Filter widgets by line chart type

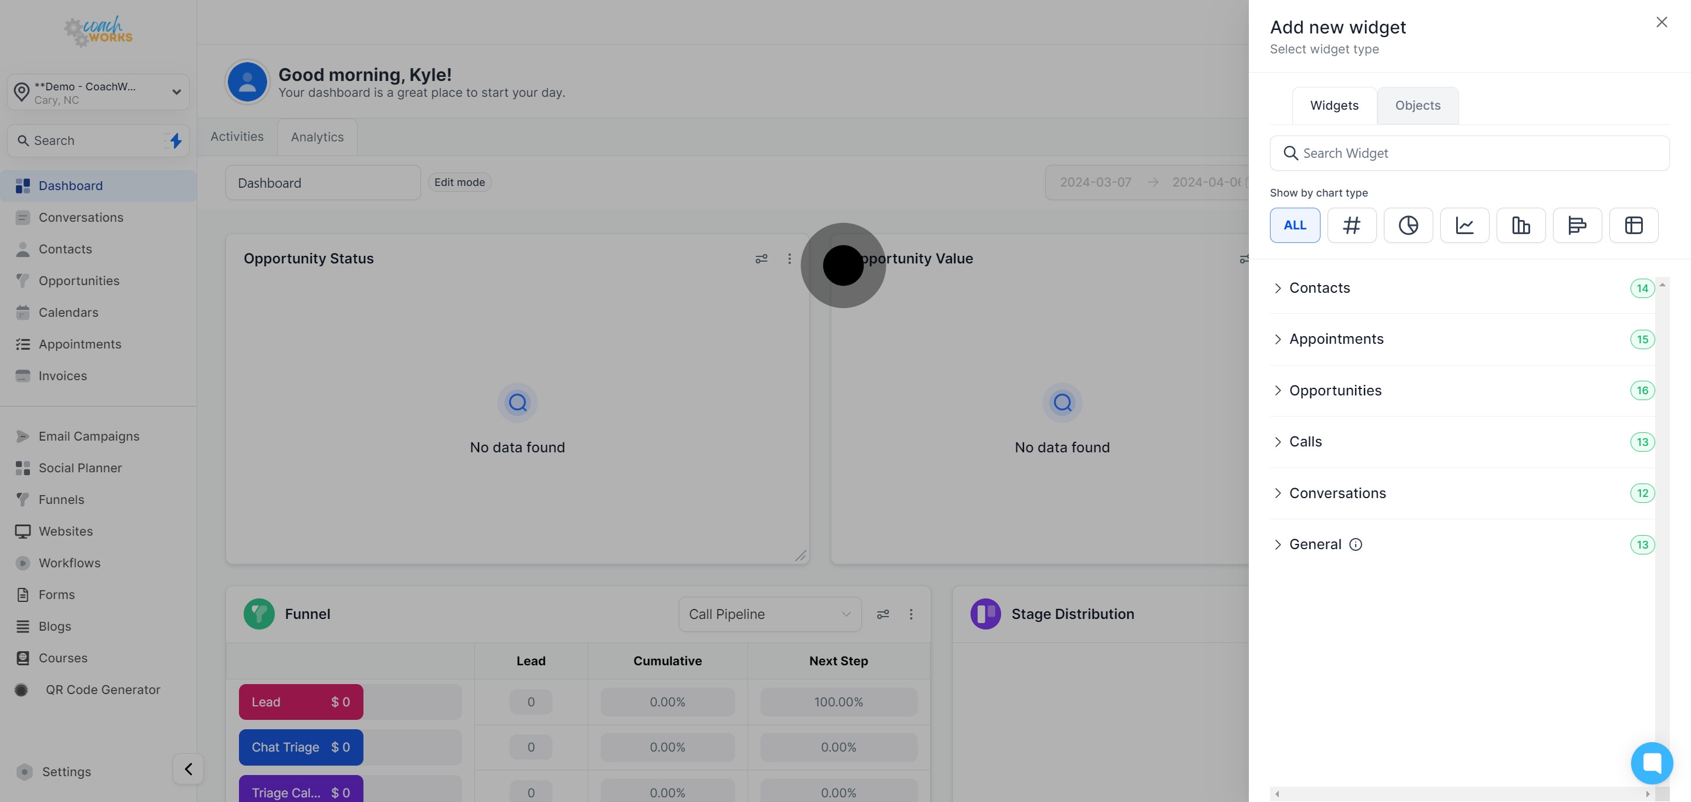[x=1464, y=225]
